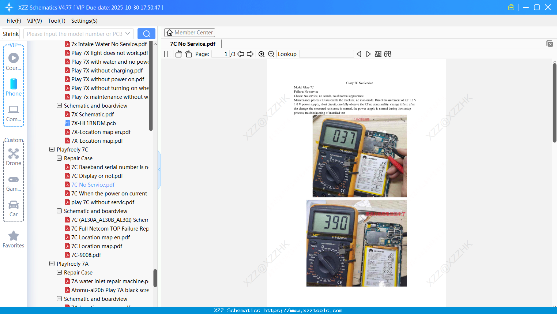This screenshot has height=314, width=557.
Task: Select the Drone category in sidebar
Action: (14, 157)
